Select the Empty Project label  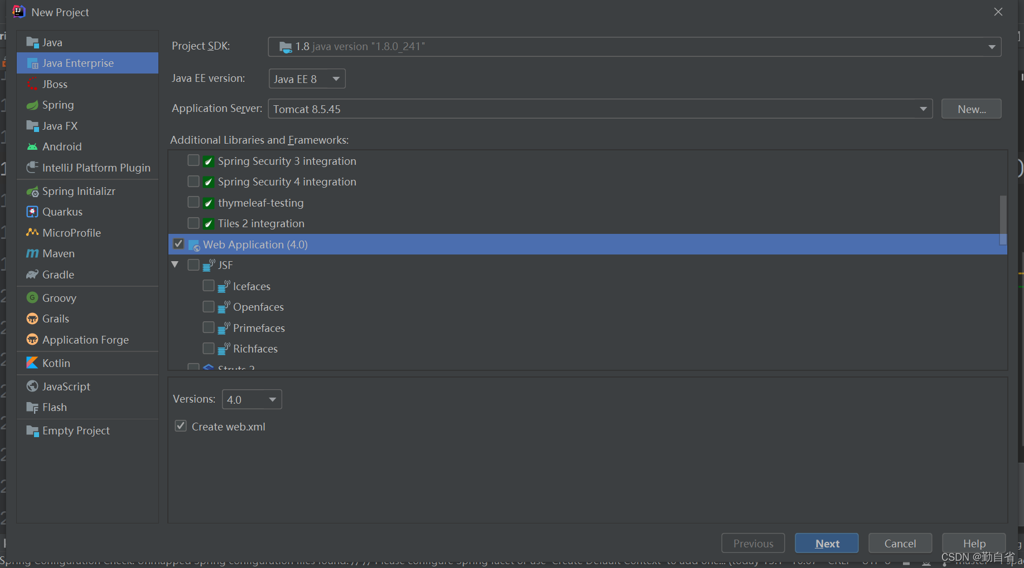point(76,431)
